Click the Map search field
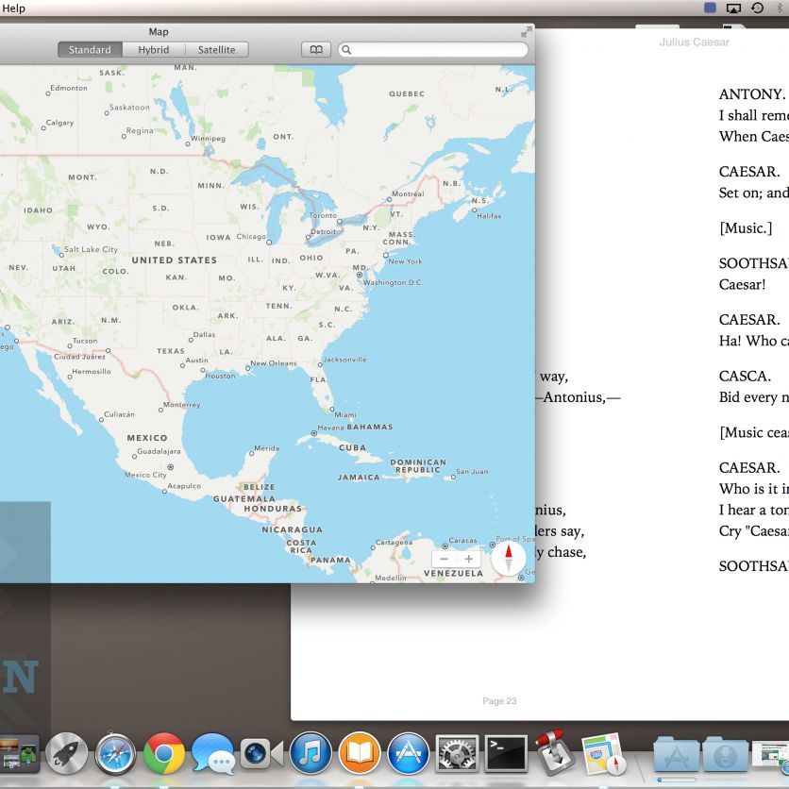The image size is (789, 789). (434, 50)
